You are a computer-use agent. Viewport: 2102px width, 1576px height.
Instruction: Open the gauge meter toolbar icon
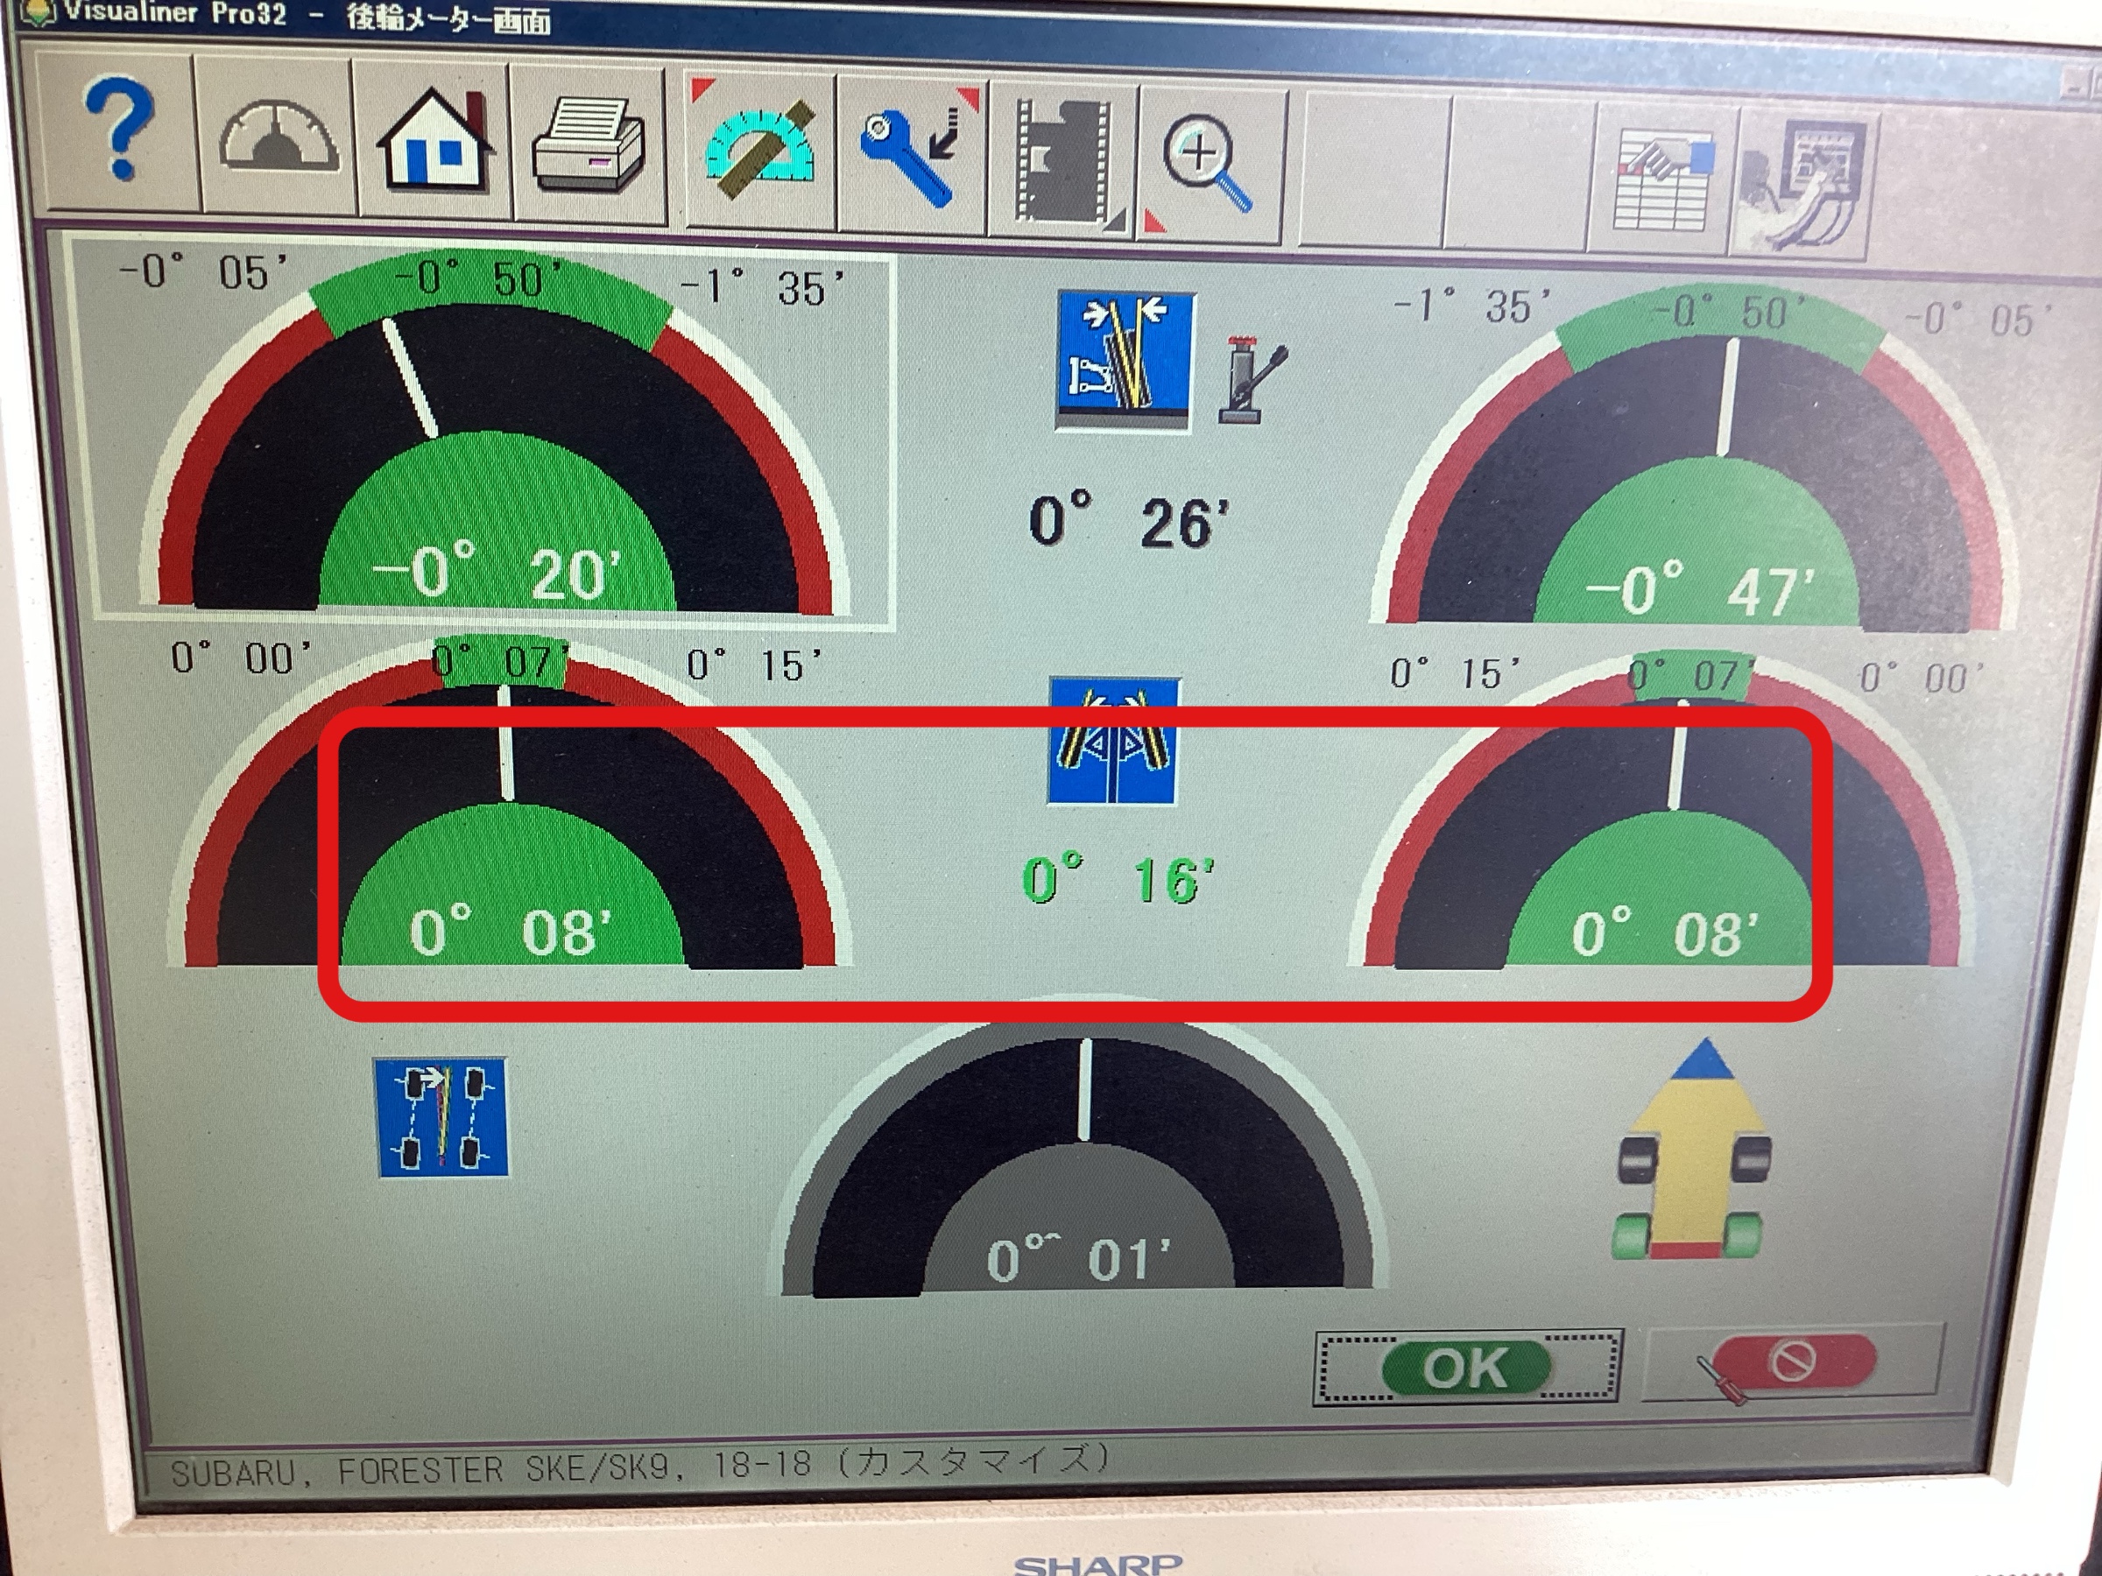point(277,138)
